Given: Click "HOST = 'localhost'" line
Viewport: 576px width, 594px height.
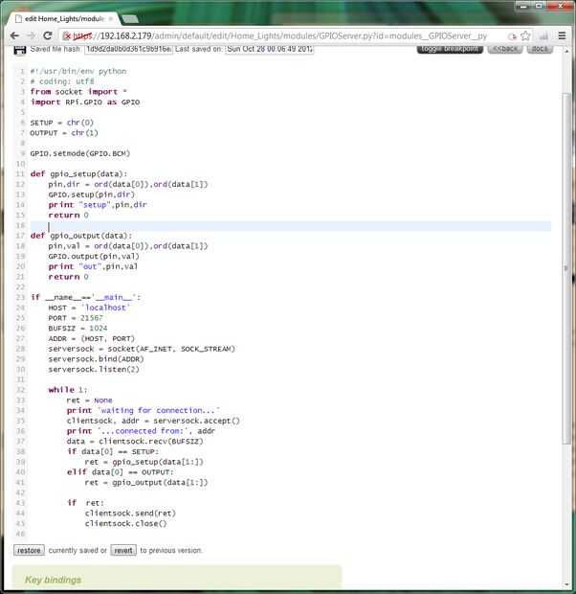Looking at the screenshot, I should tap(89, 308).
